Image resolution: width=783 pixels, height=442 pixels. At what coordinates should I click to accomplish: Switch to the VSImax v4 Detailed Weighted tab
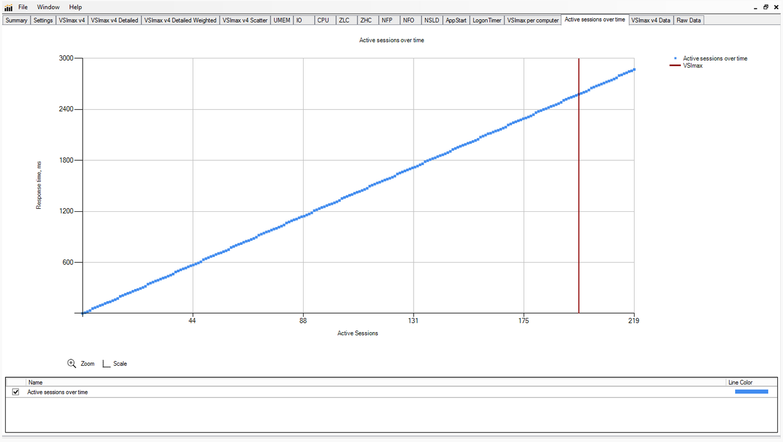point(180,20)
